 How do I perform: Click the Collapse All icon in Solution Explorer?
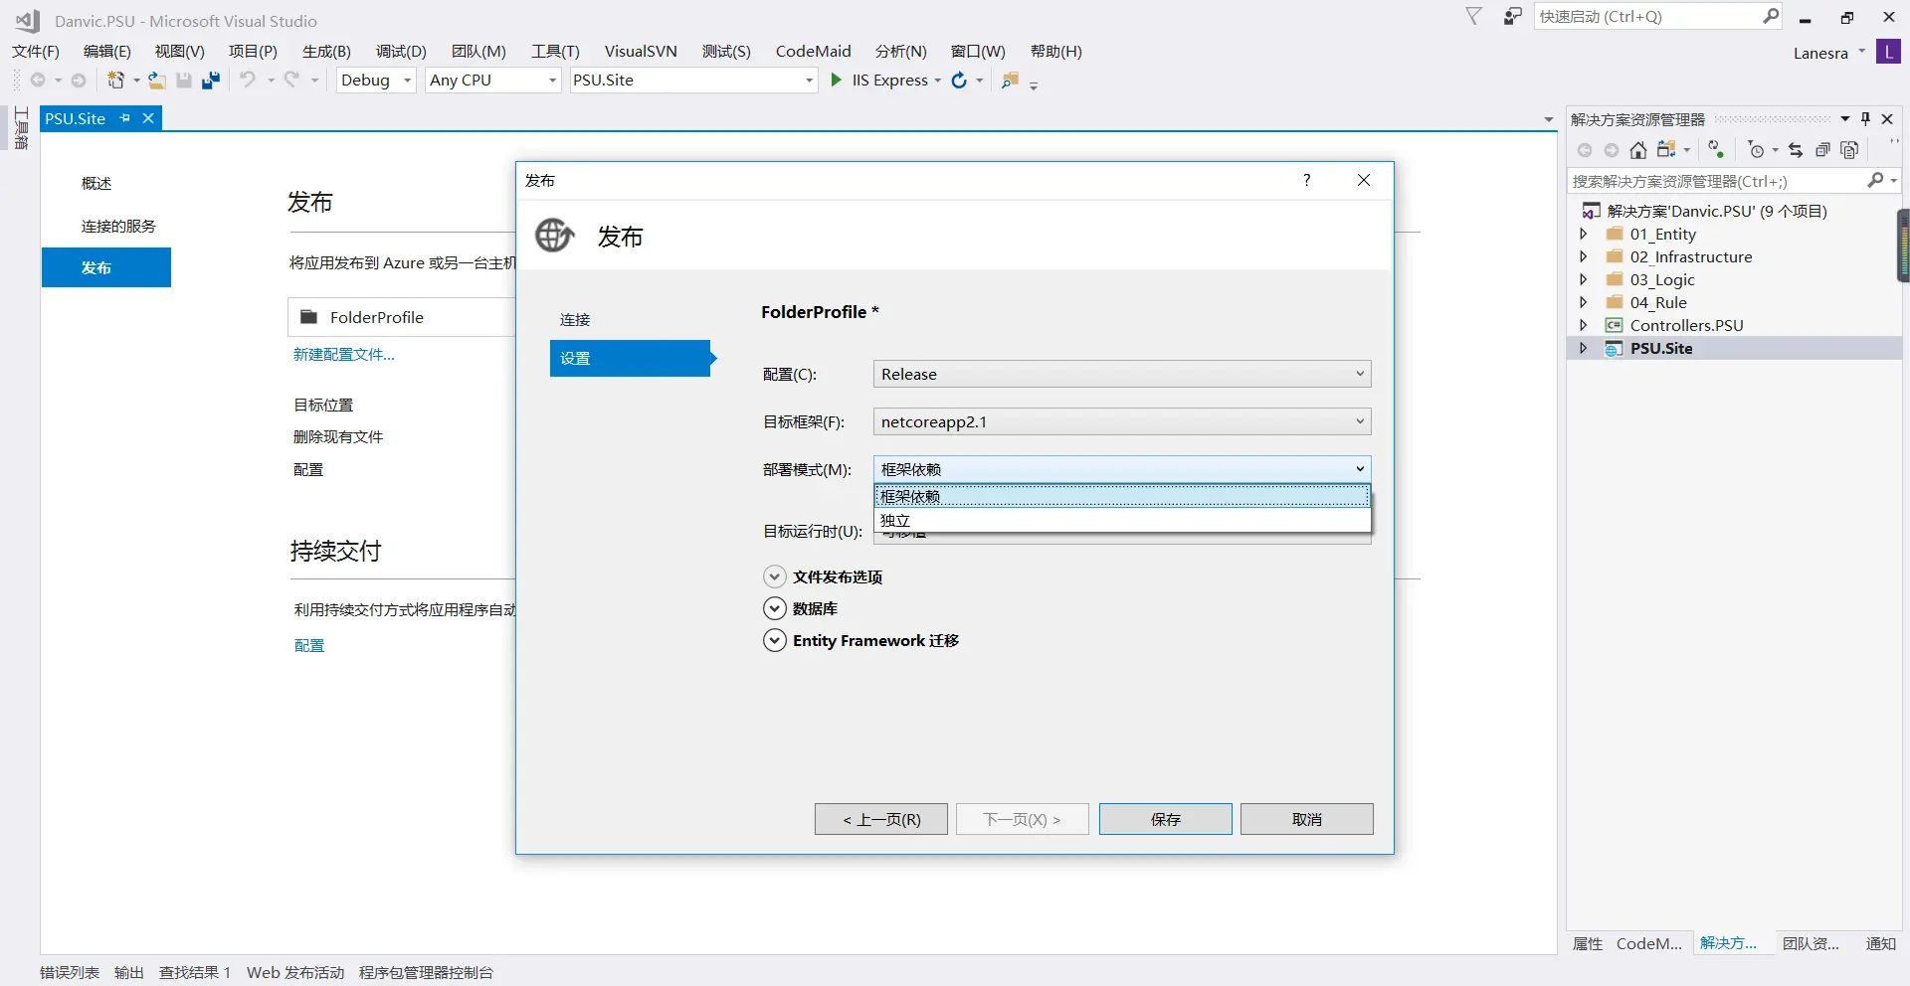click(x=1822, y=150)
